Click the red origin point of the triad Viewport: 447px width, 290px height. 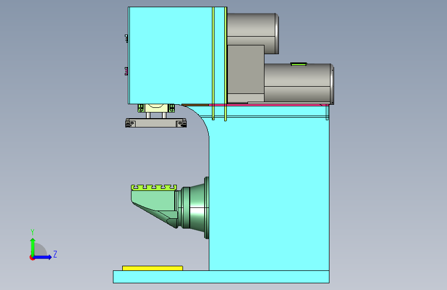tap(32, 257)
